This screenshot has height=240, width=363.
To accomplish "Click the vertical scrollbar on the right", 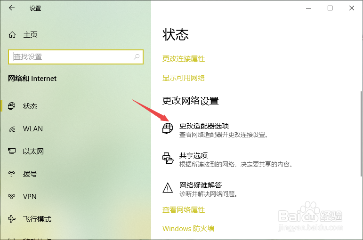I will [x=361, y=134].
